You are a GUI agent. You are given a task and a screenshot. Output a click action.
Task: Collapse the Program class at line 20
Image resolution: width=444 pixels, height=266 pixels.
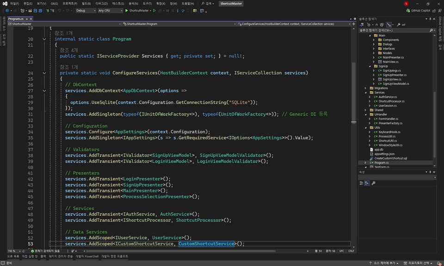coord(44,39)
